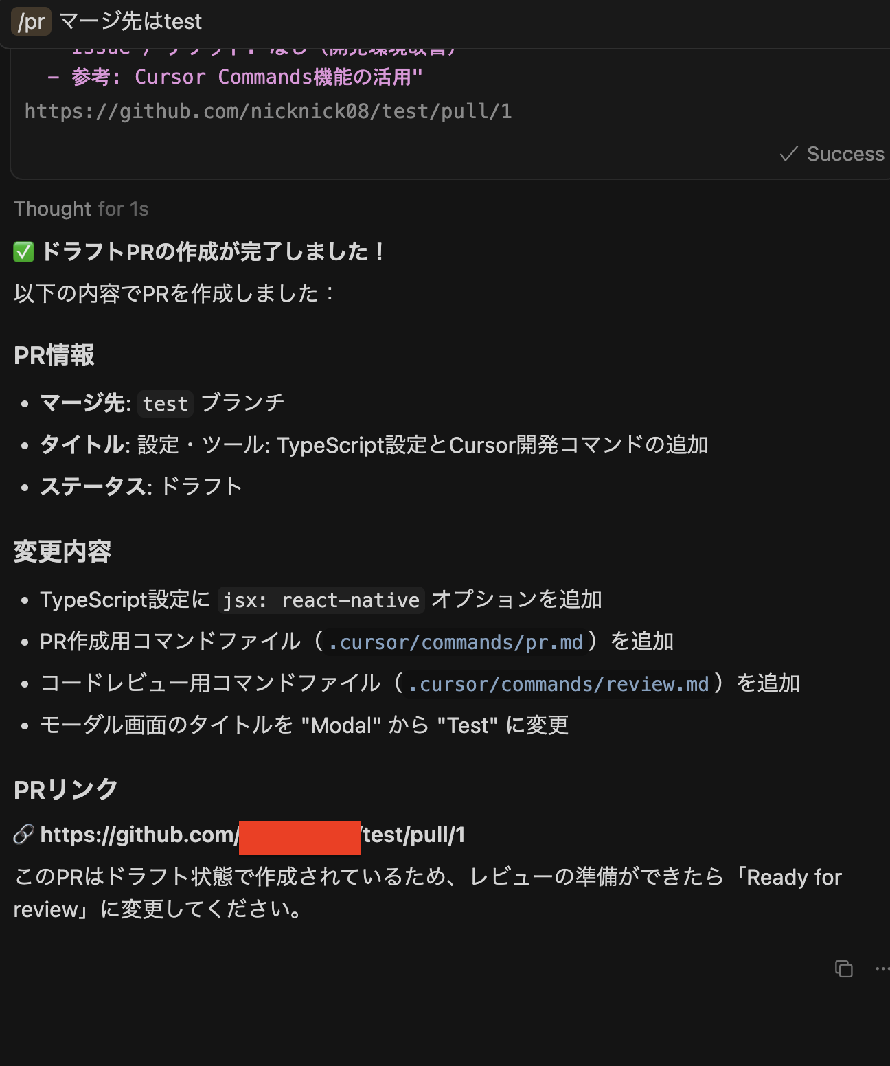Click the link icon beside the PR URL
The height and width of the screenshot is (1066, 890).
(21, 835)
